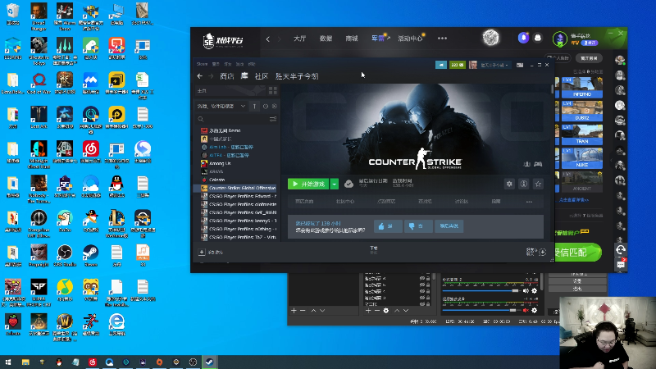This screenshot has width=656, height=369.
Task: Open Steam inbox envelope notifications
Action: click(x=458, y=65)
